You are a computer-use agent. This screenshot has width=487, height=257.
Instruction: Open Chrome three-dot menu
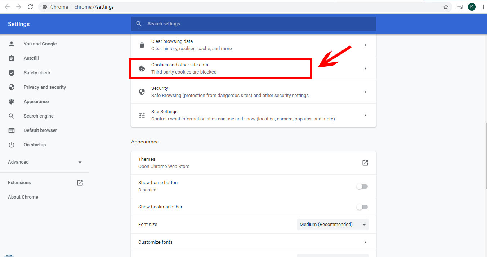coord(483,7)
